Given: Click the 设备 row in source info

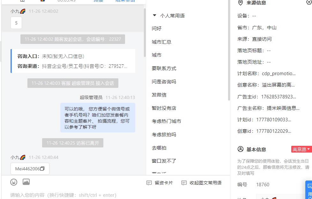Looking at the screenshot, I should tap(247, 16).
